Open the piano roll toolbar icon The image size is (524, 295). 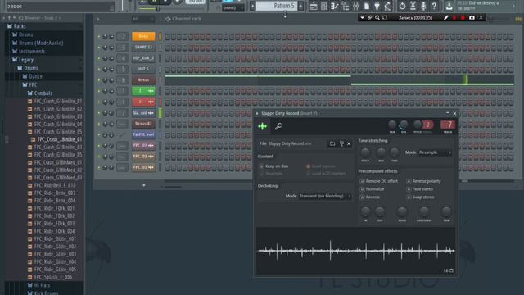335,6
